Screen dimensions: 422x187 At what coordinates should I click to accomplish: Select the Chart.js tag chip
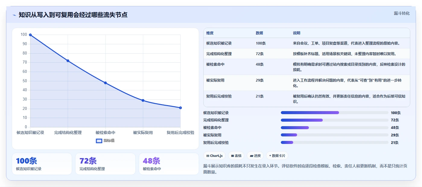tap(214, 156)
